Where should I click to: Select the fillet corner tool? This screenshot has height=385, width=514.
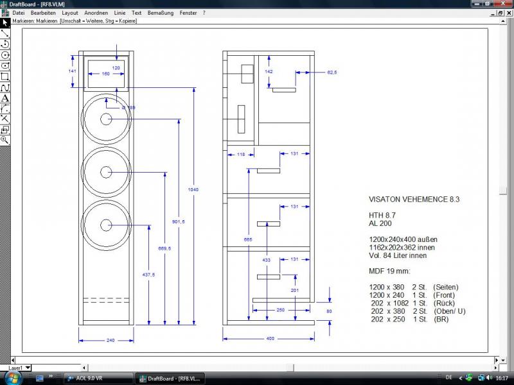tap(4, 108)
